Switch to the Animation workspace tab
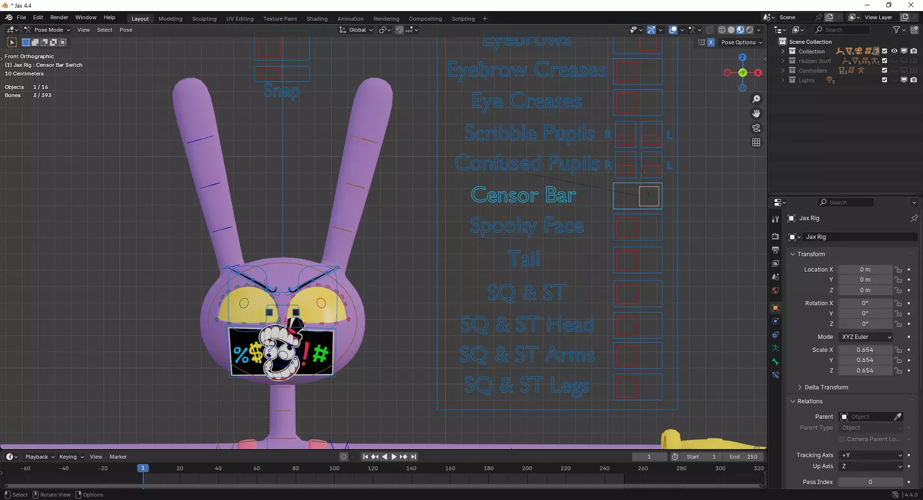This screenshot has height=500, width=923. coord(350,19)
